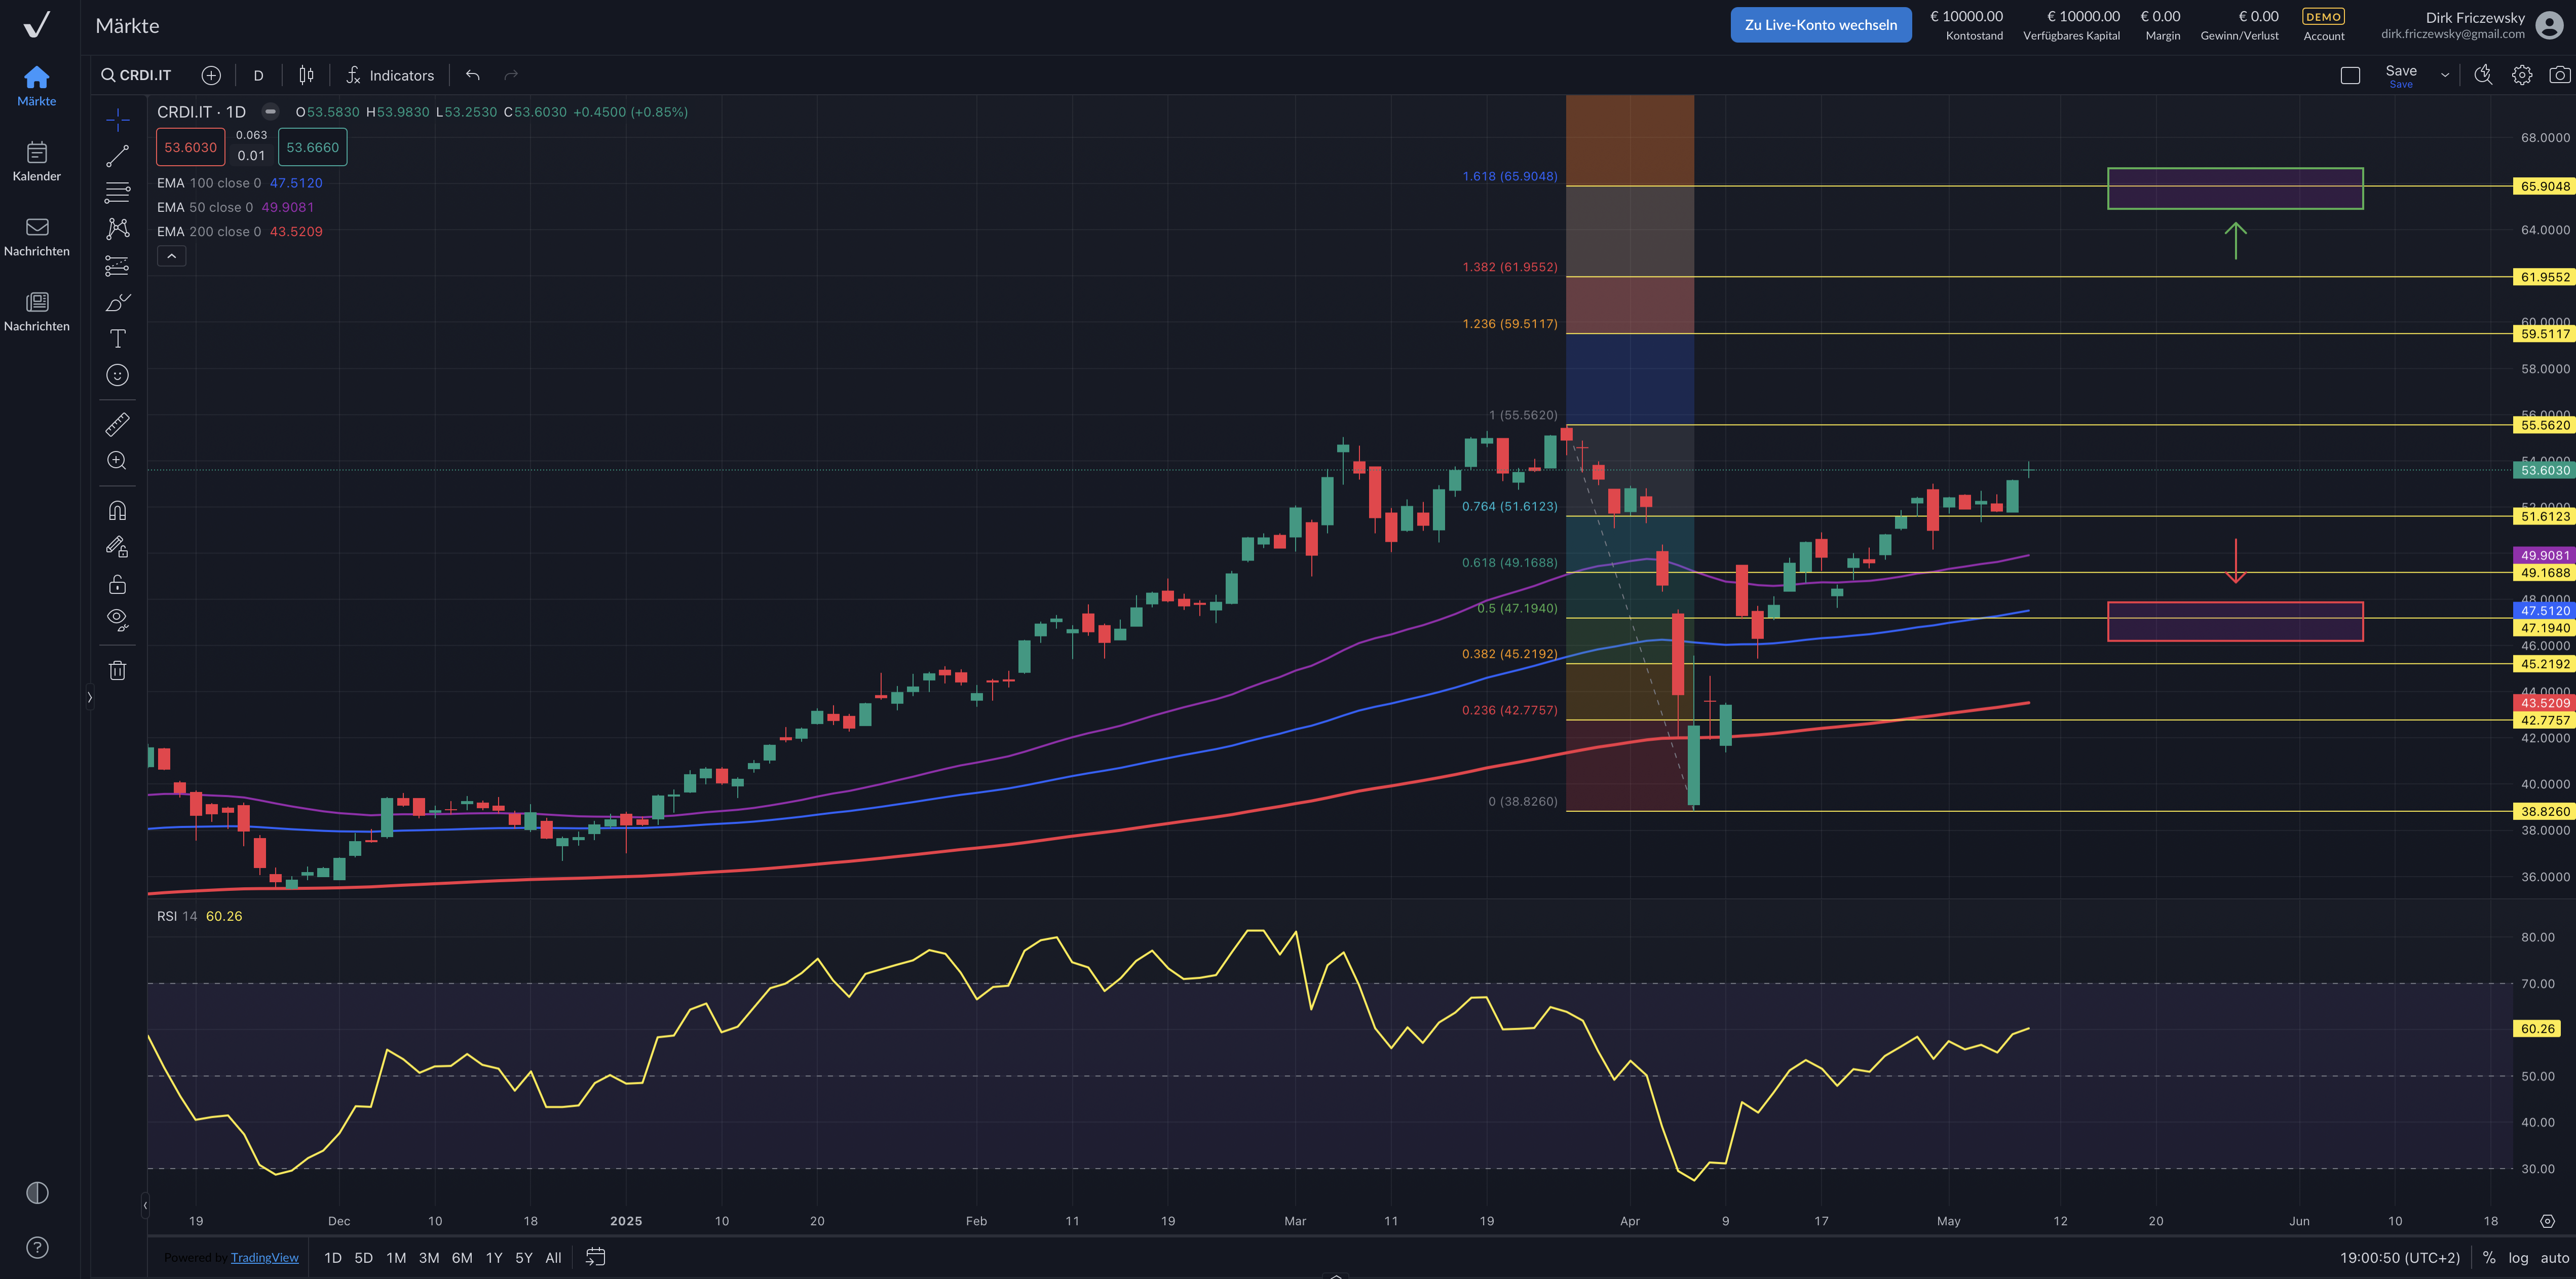The width and height of the screenshot is (2576, 1279).
Task: Open the Save layout dropdown arrow
Action: 2445,75
